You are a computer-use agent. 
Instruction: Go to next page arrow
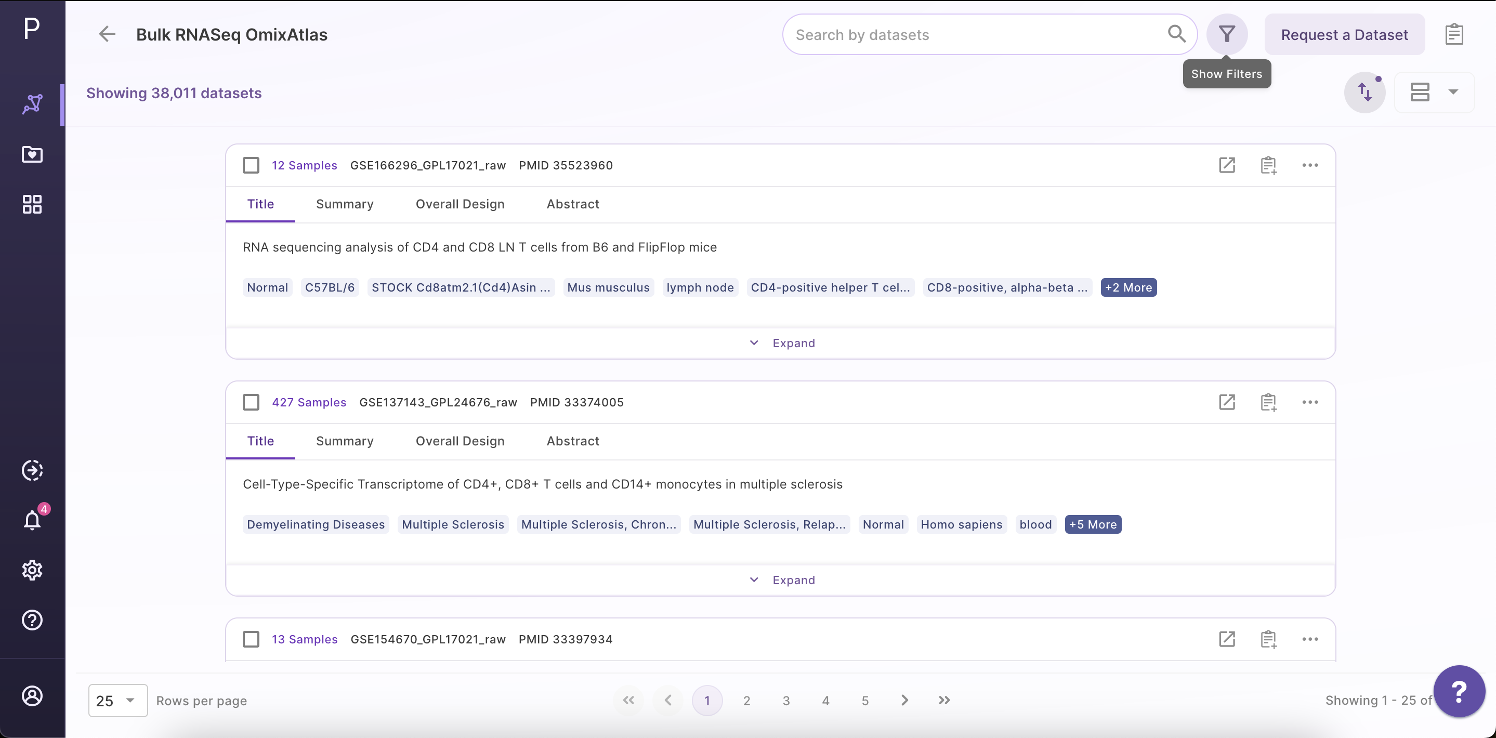(x=904, y=700)
